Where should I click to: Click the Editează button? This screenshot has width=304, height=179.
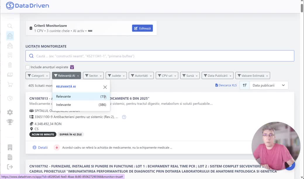coord(142,28)
